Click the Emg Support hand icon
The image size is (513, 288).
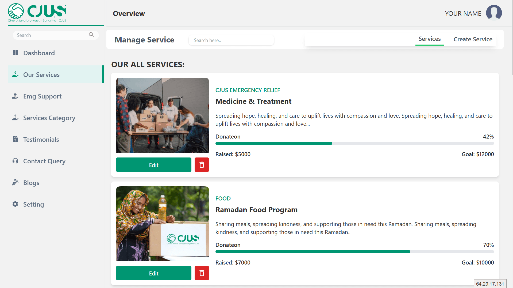[x=15, y=96]
